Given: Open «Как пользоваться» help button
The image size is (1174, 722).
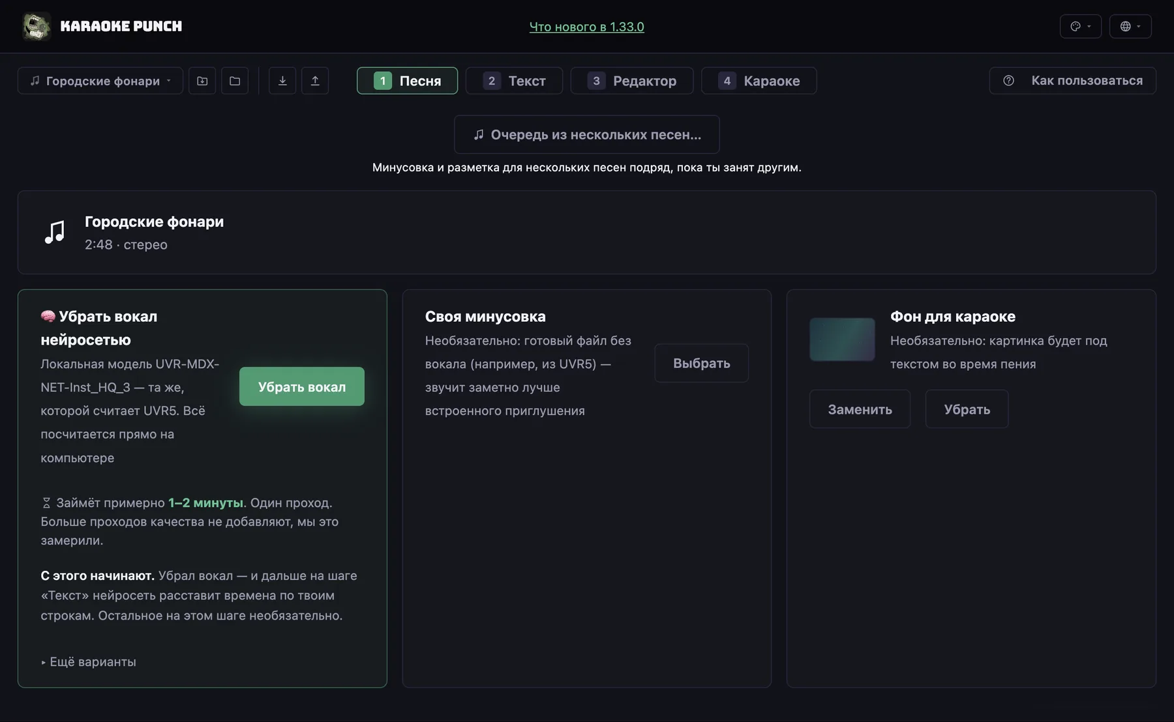Looking at the screenshot, I should (1072, 81).
